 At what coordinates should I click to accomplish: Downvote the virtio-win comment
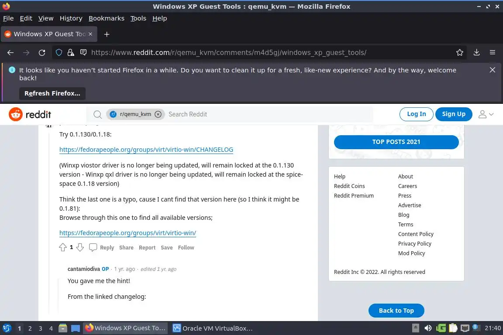80,247
